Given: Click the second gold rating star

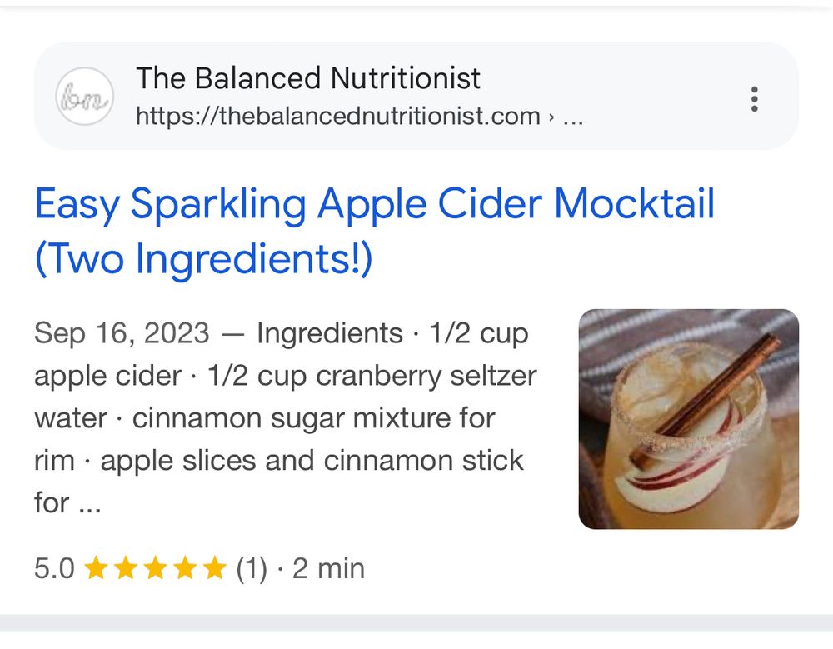Looking at the screenshot, I should point(126,569).
